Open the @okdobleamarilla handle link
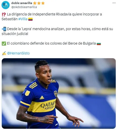 point(24,7)
